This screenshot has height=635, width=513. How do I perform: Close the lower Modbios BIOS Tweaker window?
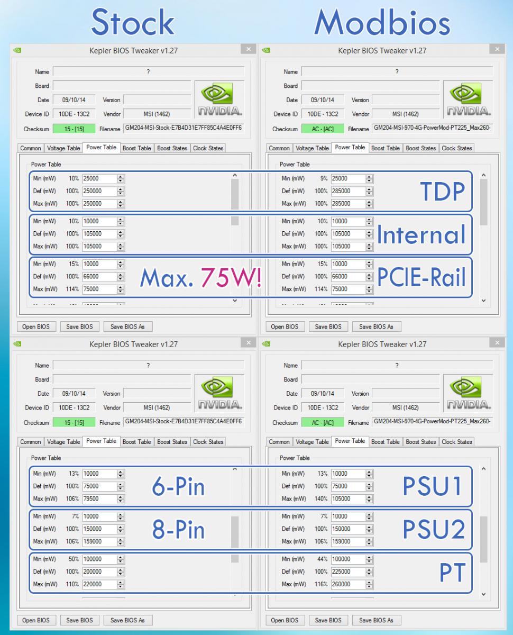497,343
